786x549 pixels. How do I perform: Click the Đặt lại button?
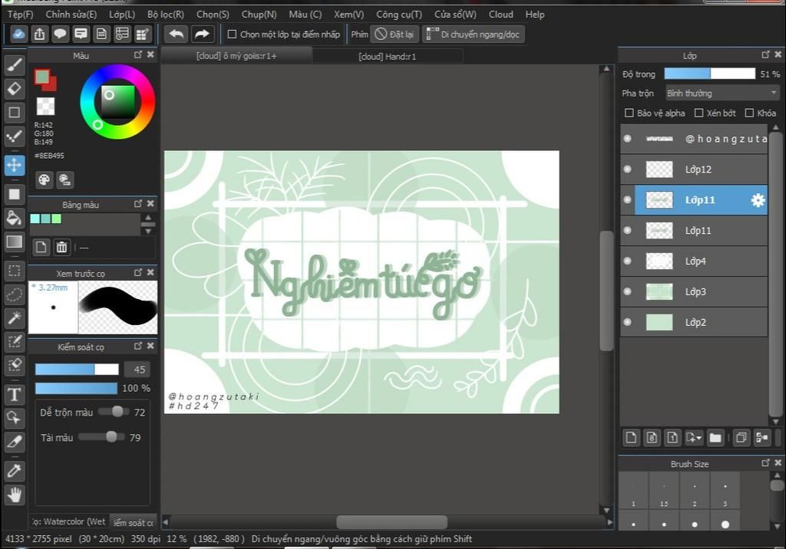pyautogui.click(x=395, y=34)
